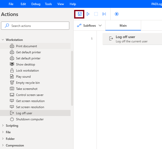Select the Log off user step in the flow
This screenshot has width=162, height=149.
point(132,39)
